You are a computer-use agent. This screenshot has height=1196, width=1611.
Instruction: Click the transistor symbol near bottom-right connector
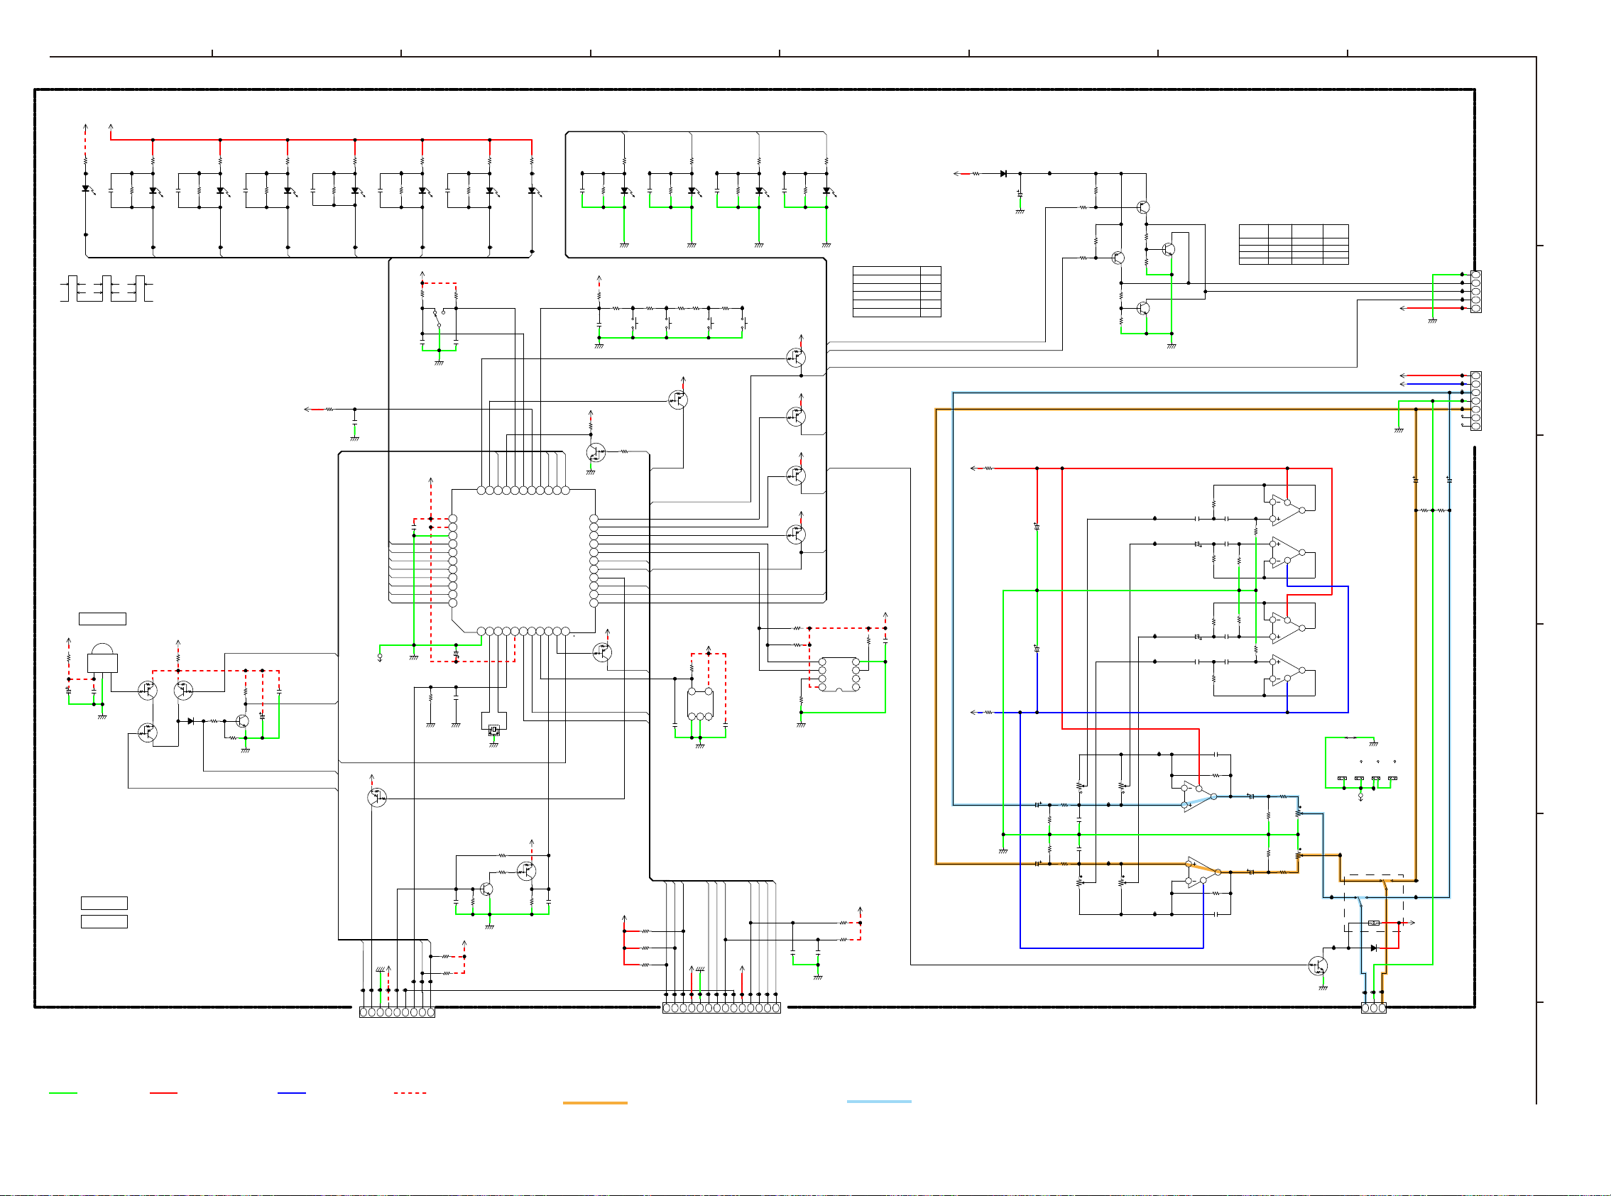coord(1317,966)
